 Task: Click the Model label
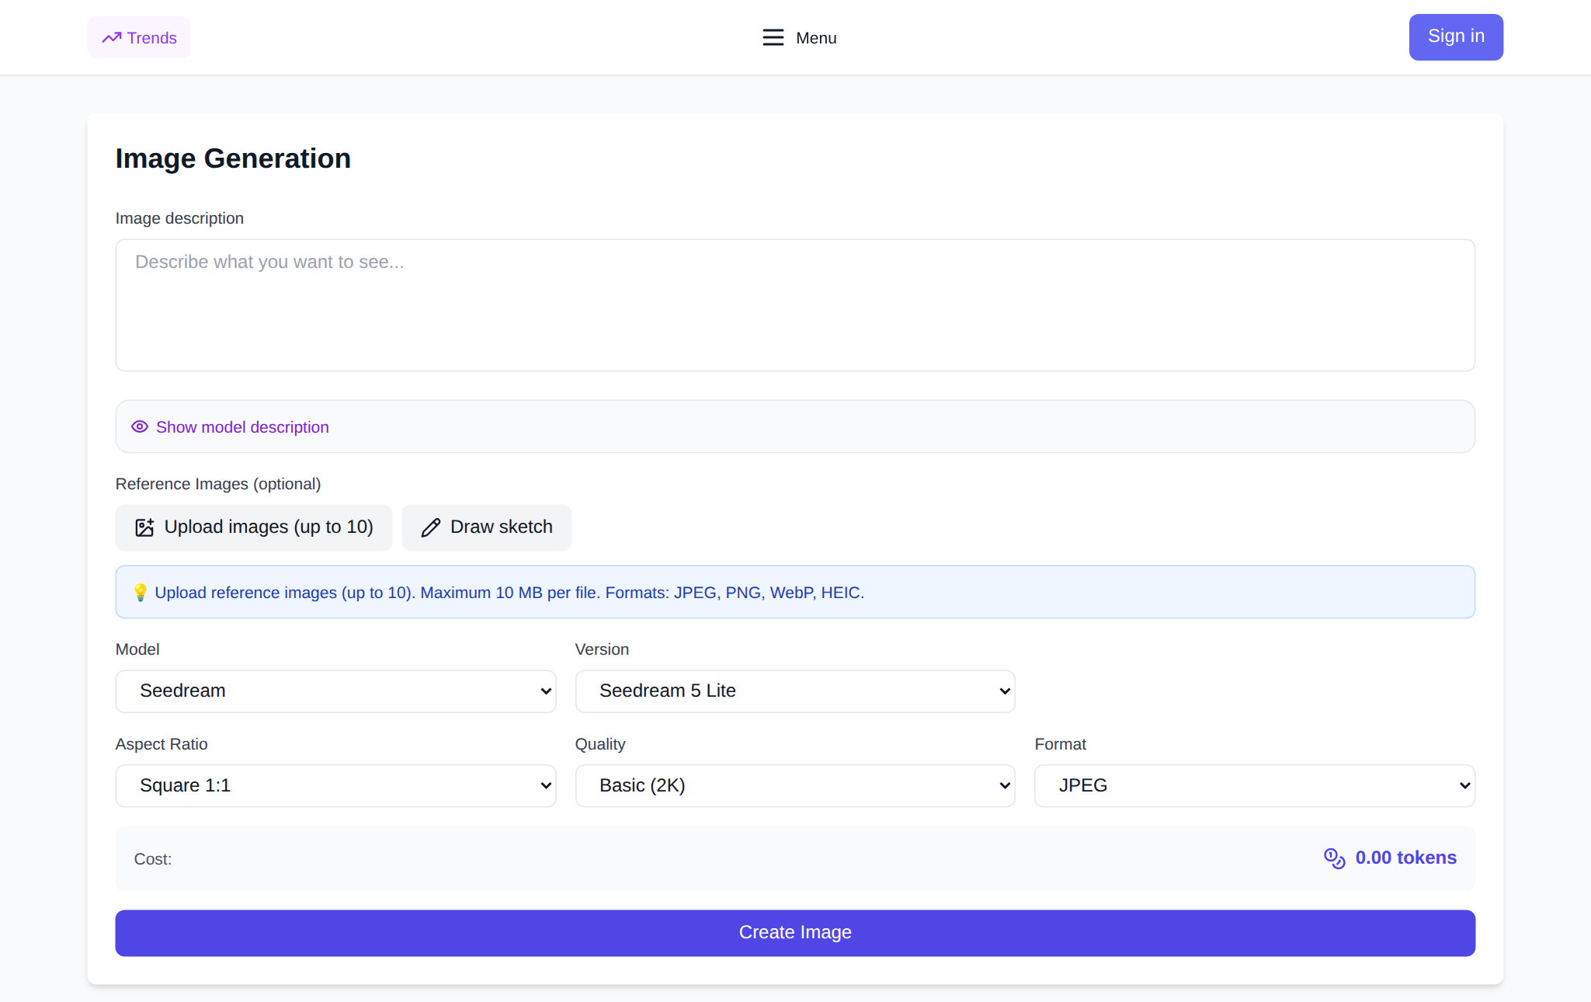[137, 649]
